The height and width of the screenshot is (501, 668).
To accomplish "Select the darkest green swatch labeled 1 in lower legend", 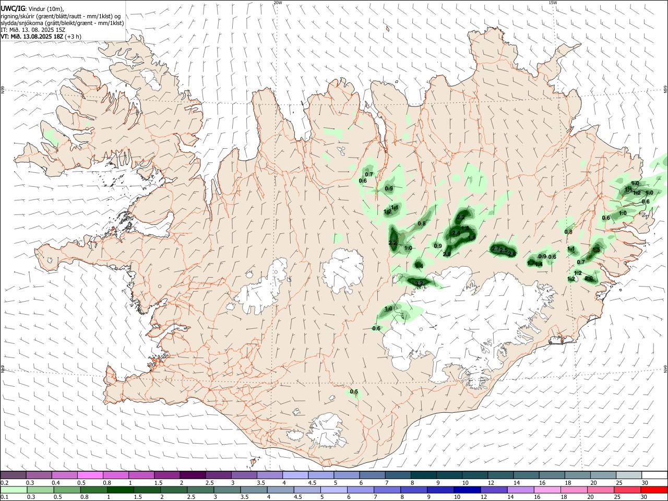I will tap(120, 490).
